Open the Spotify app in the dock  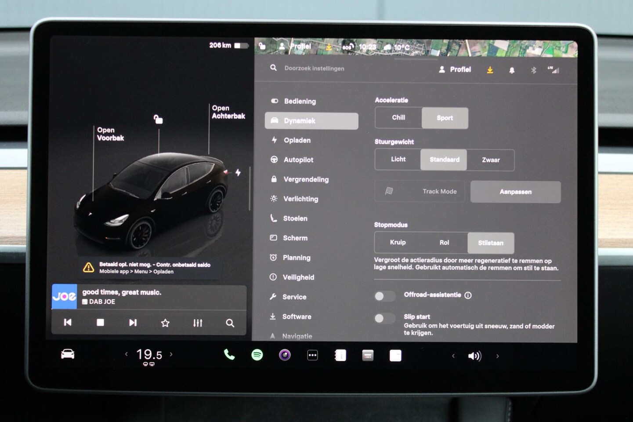(x=257, y=355)
